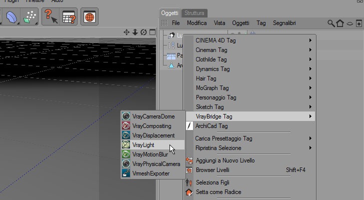Expand the Personaggio Tag submenu arrow
The height and width of the screenshot is (200, 364).
tap(310, 97)
